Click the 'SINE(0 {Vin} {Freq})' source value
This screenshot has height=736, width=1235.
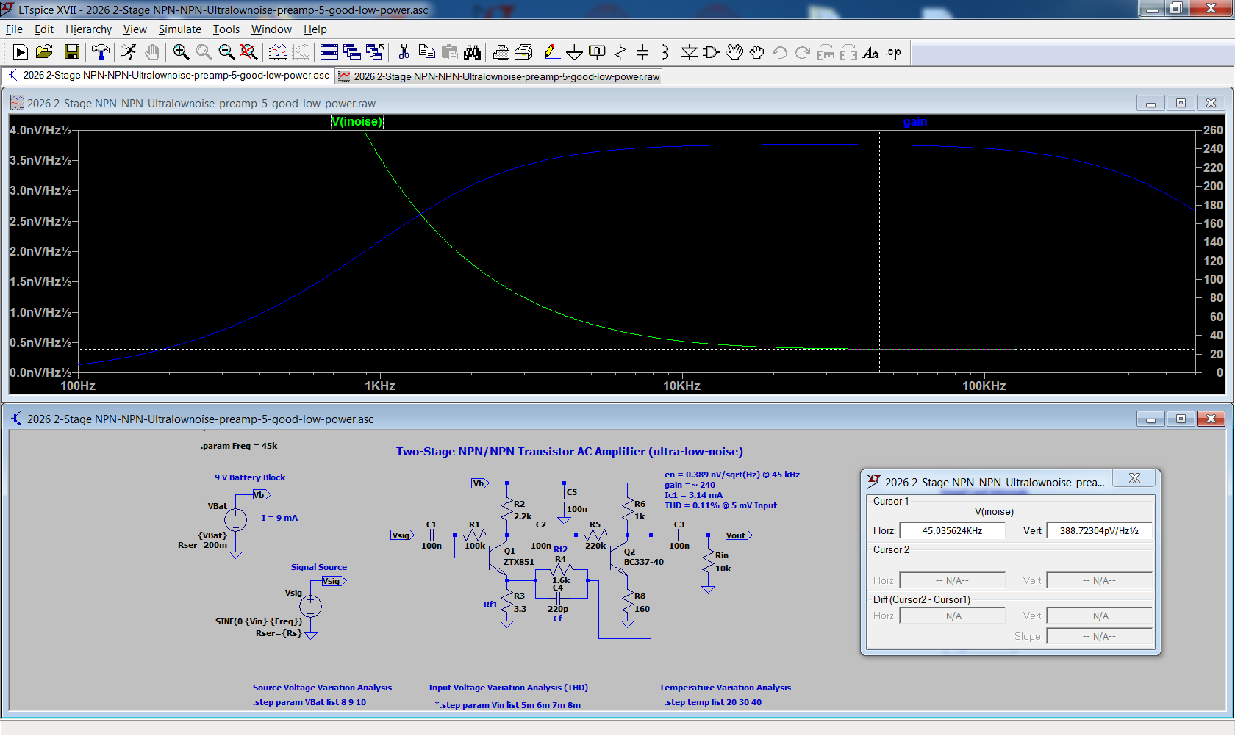click(258, 621)
